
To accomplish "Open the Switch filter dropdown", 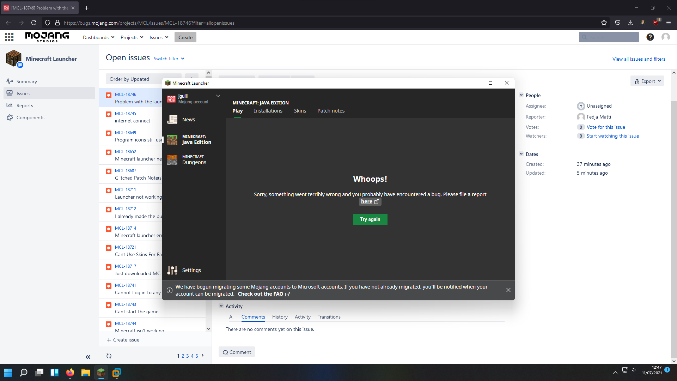I will click(169, 59).
